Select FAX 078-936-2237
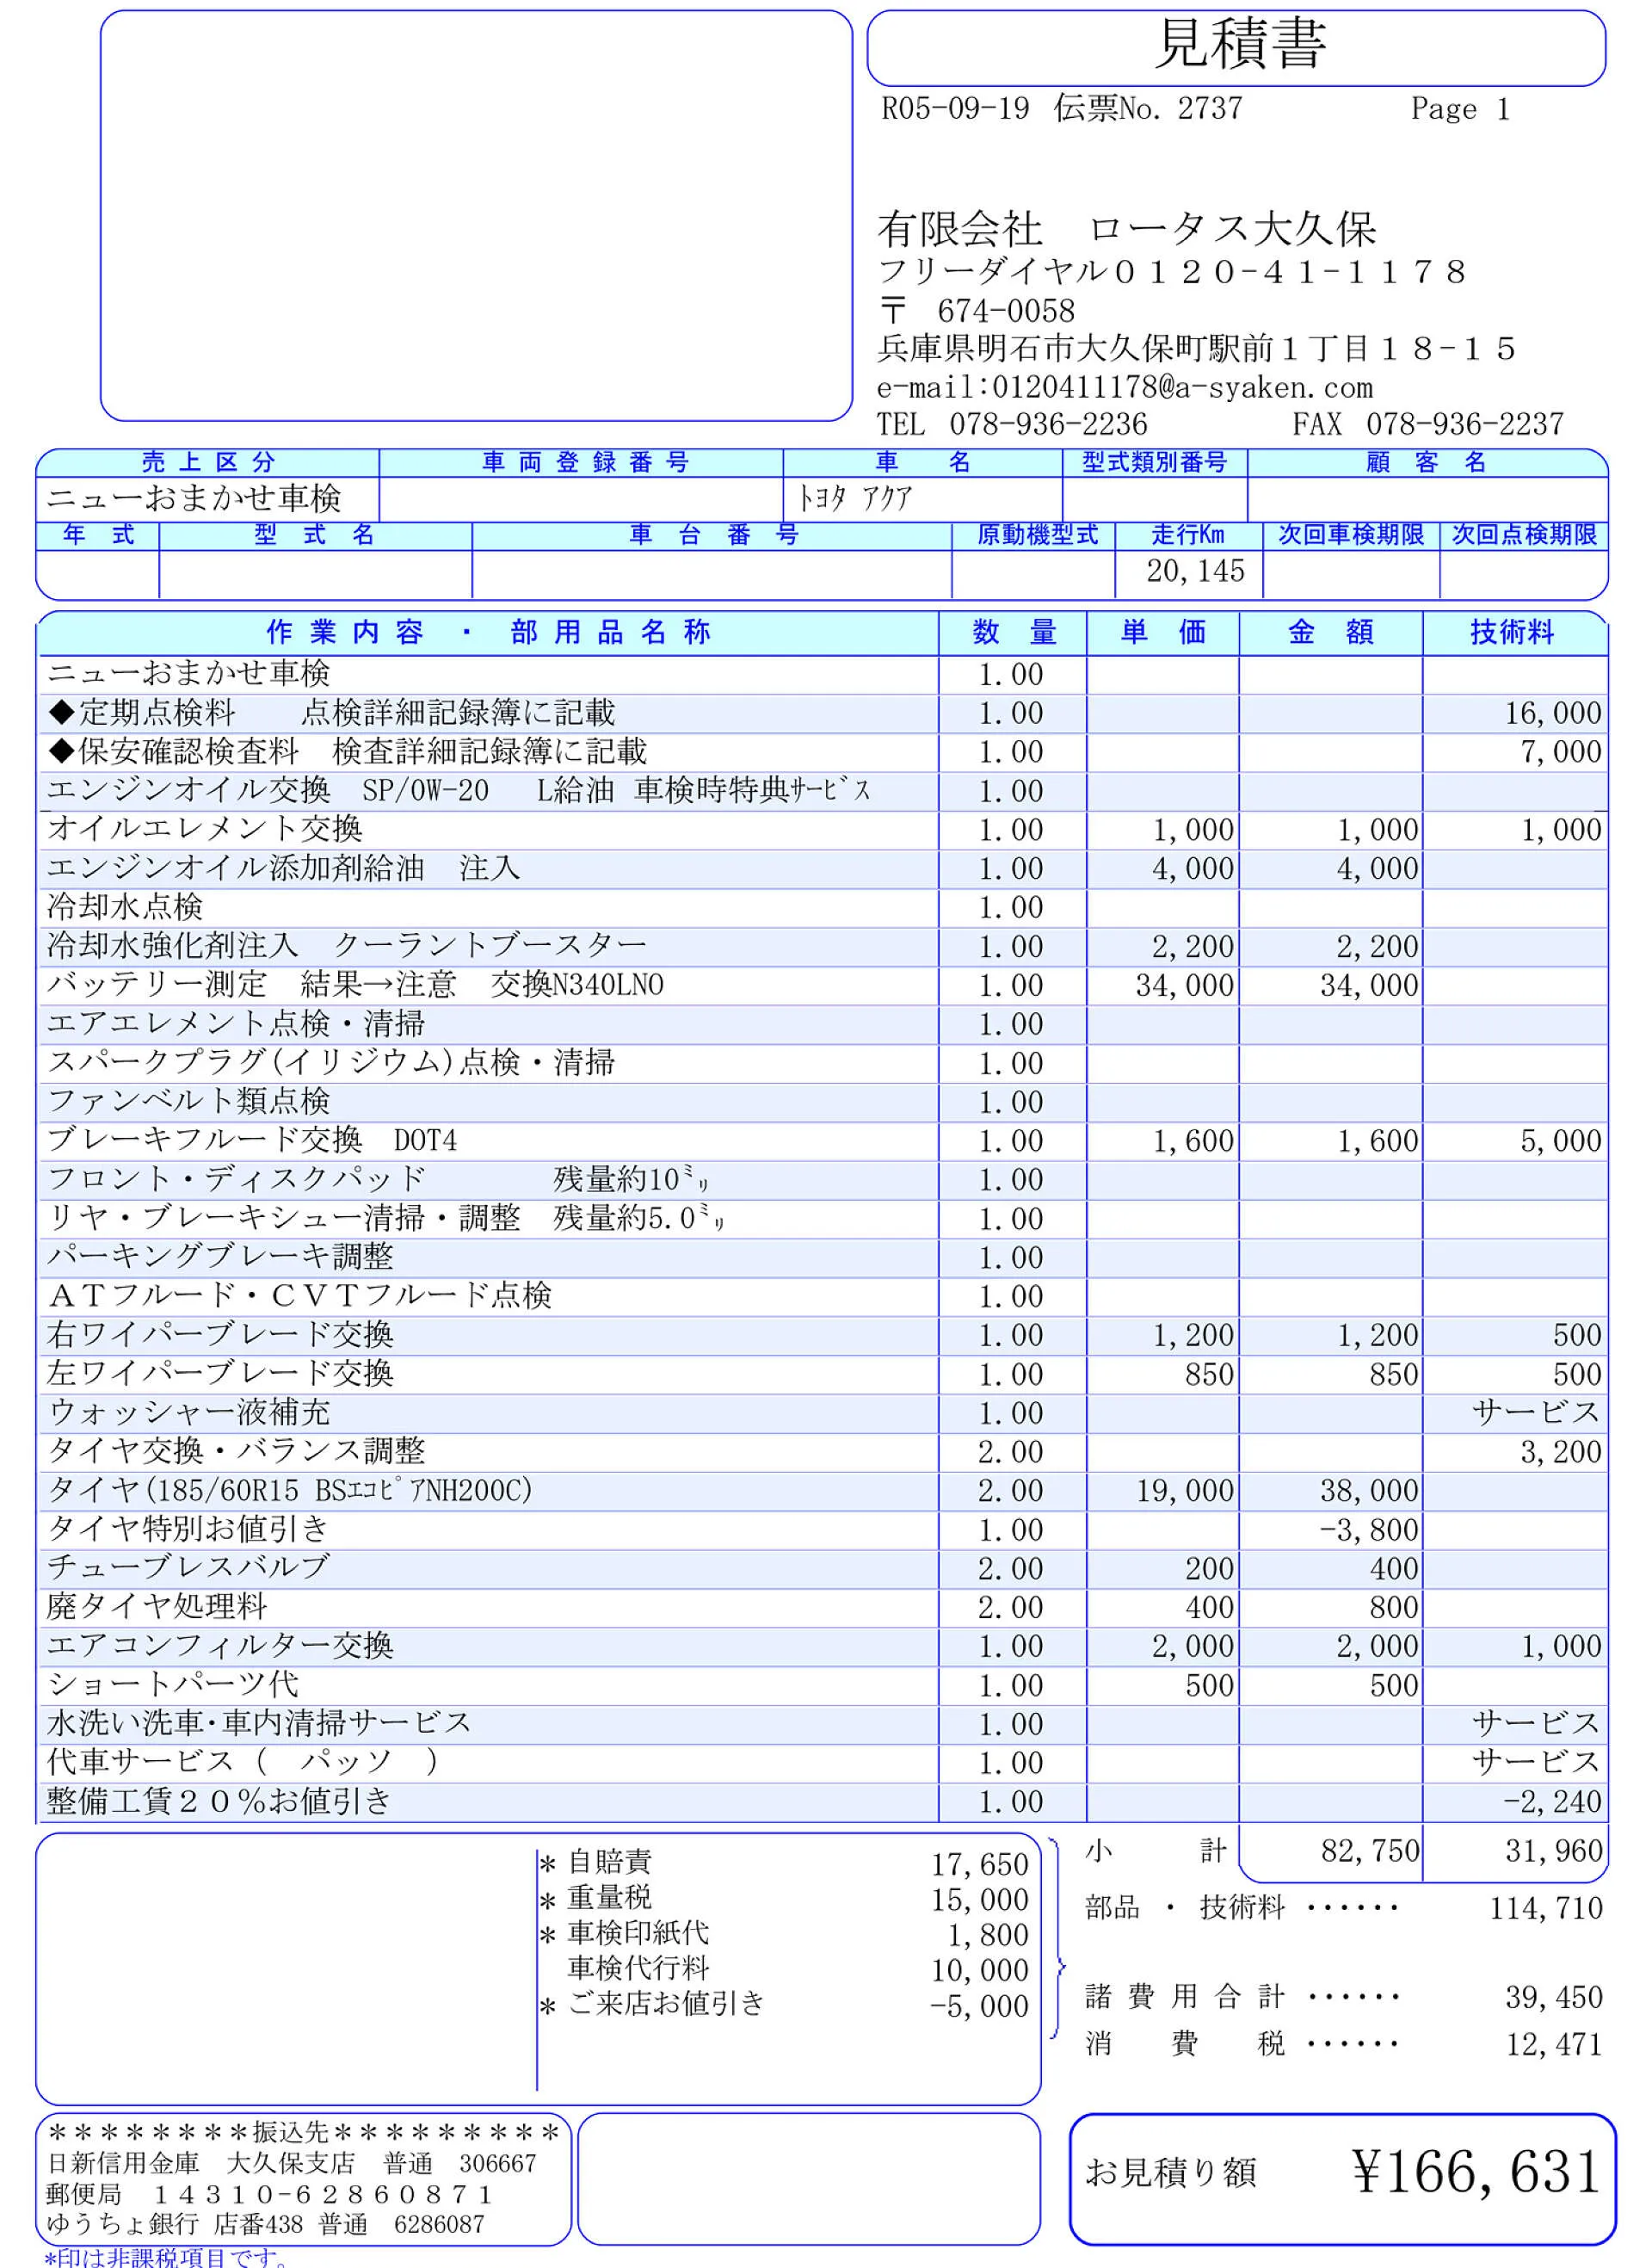Image resolution: width=1652 pixels, height=2268 pixels. coord(1427,424)
